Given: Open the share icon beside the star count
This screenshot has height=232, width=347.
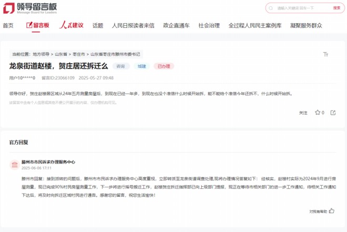Looking at the screenshot, I should (x=332, y=113).
